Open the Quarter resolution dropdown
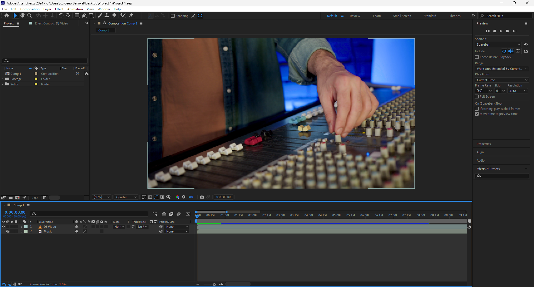The height and width of the screenshot is (287, 534). coord(127,197)
